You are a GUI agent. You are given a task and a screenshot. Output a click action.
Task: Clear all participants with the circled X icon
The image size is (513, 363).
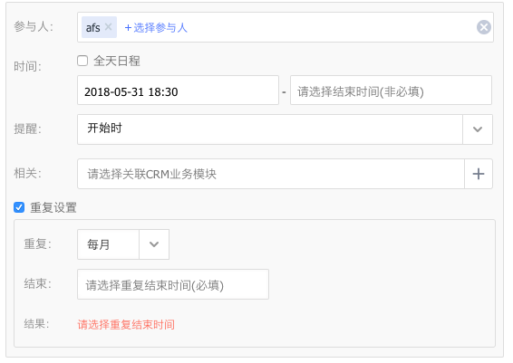pyautogui.click(x=484, y=27)
